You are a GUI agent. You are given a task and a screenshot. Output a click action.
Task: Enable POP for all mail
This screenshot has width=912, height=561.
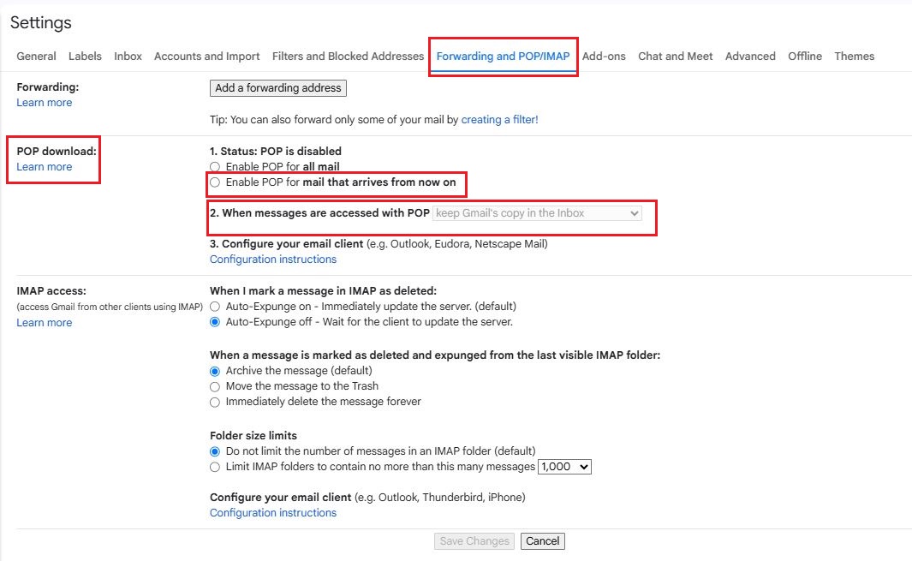pyautogui.click(x=216, y=167)
